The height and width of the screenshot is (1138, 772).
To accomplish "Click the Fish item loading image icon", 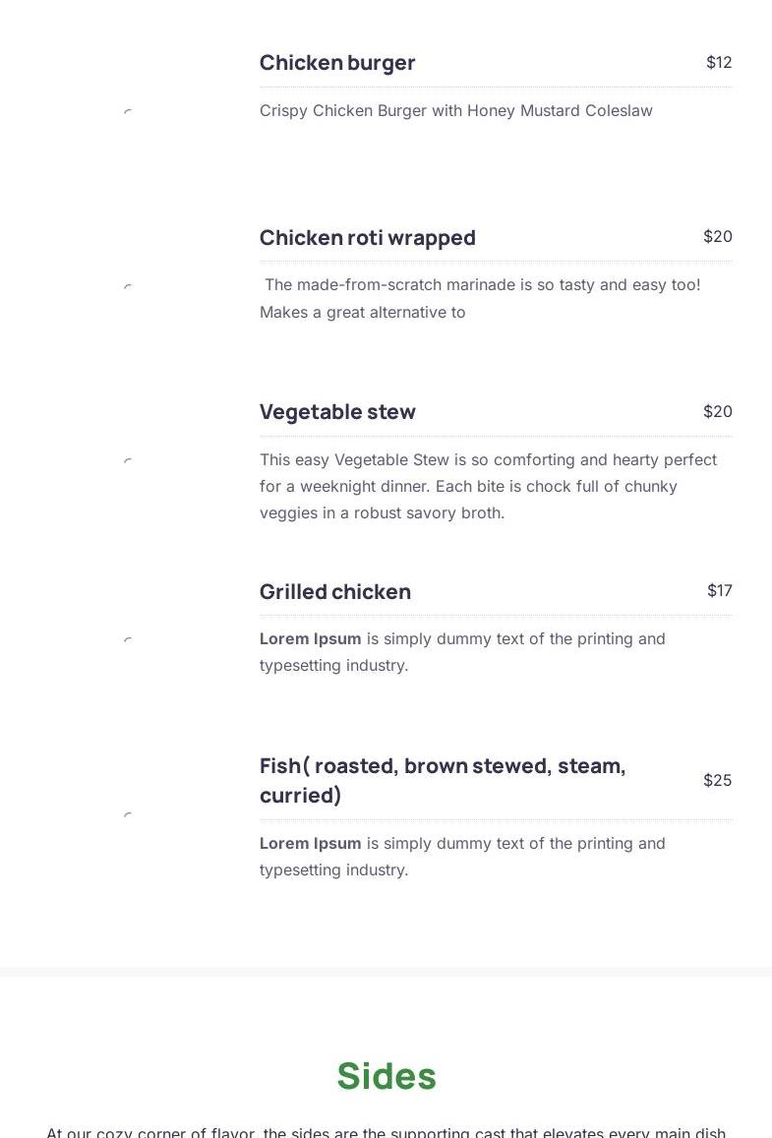I will (128, 814).
